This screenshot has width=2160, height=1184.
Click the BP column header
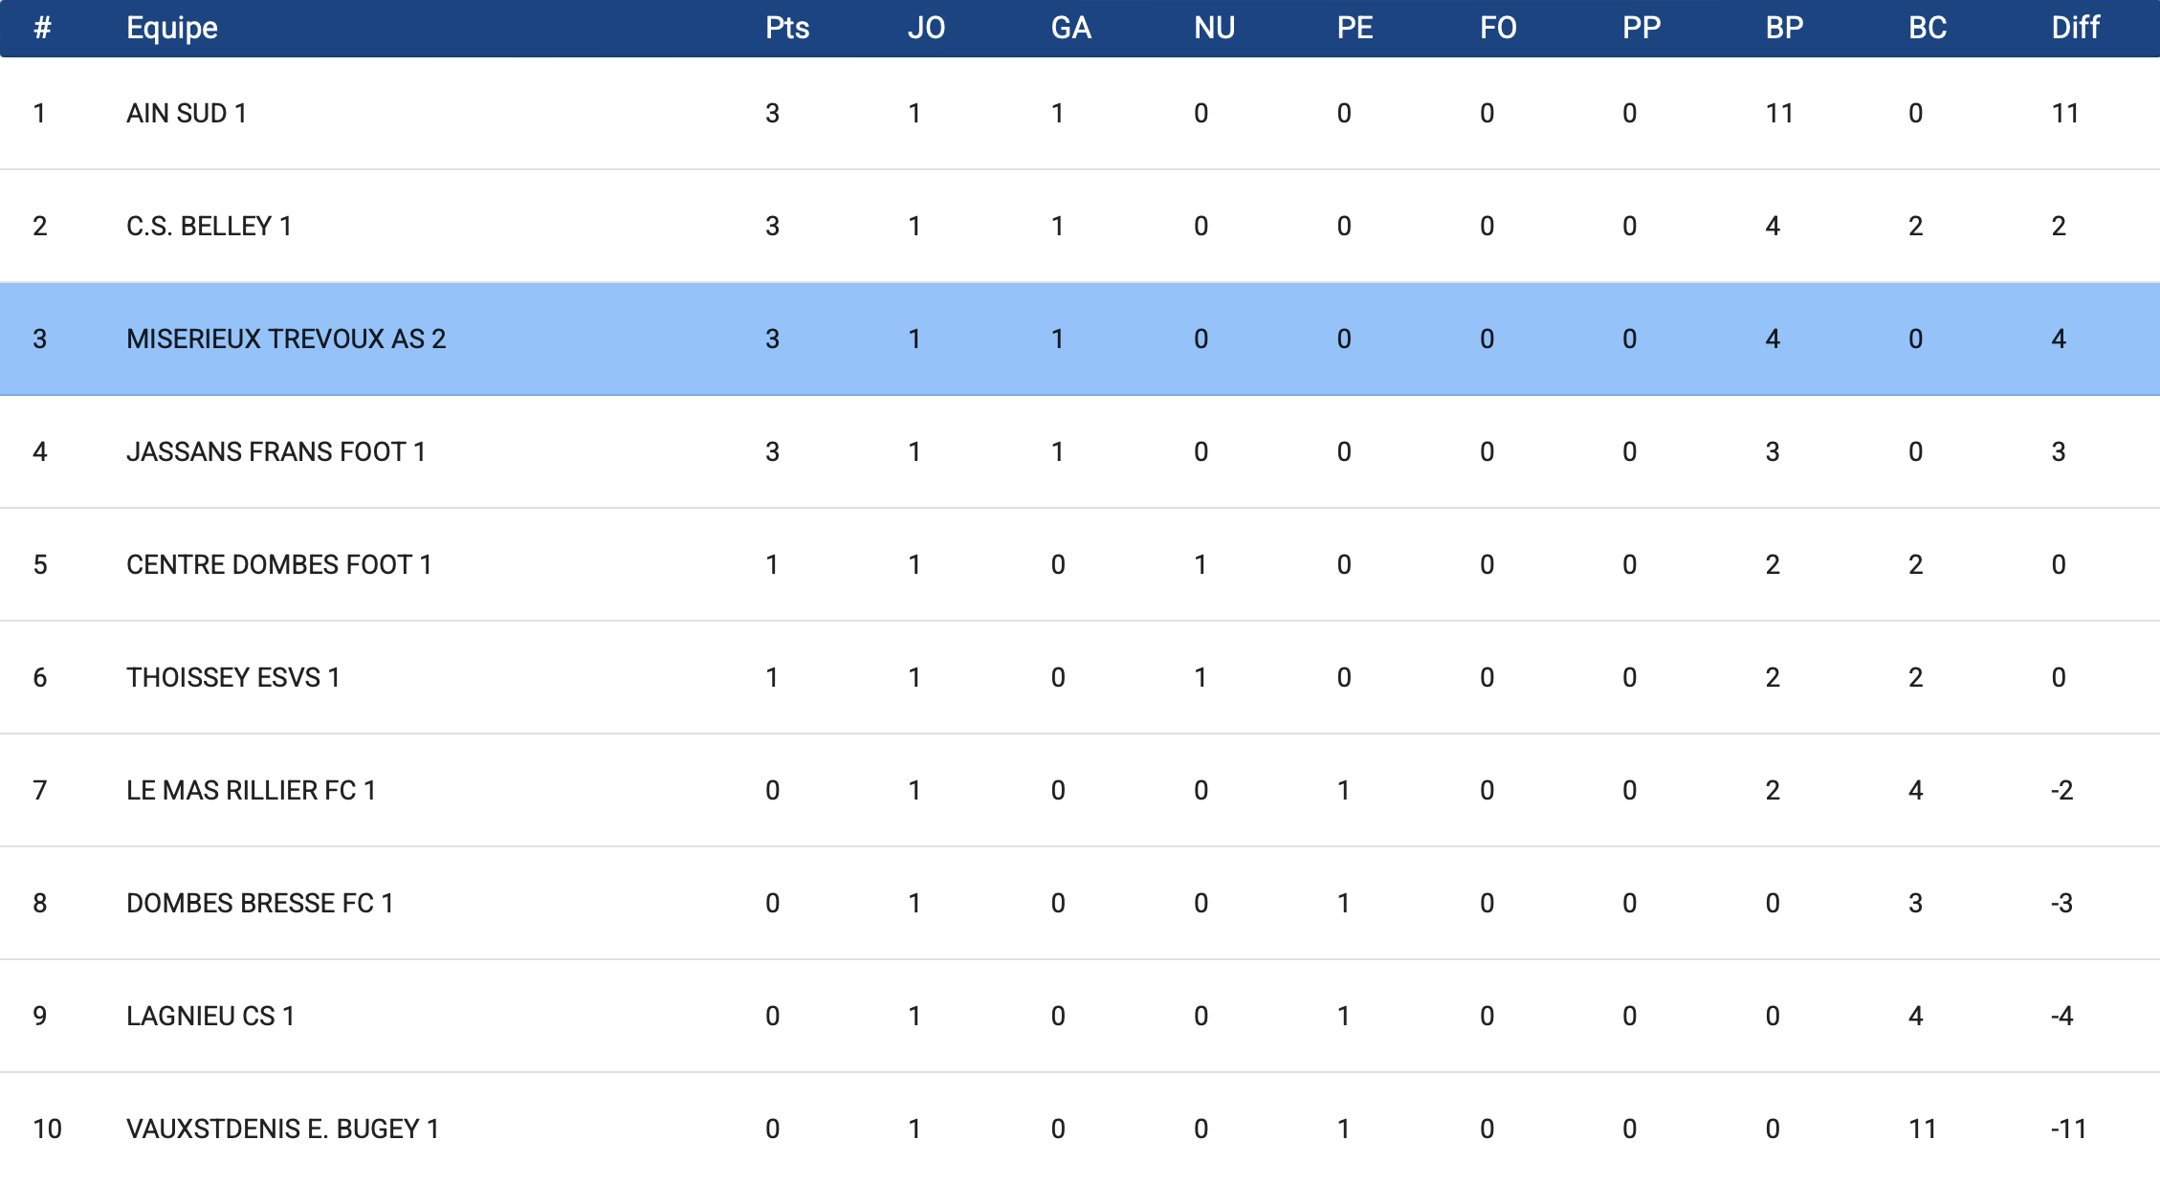1784,28
